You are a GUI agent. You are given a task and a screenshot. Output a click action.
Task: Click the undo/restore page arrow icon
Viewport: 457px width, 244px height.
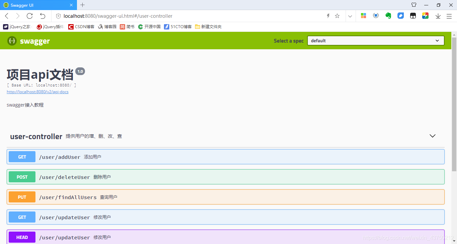click(42, 16)
